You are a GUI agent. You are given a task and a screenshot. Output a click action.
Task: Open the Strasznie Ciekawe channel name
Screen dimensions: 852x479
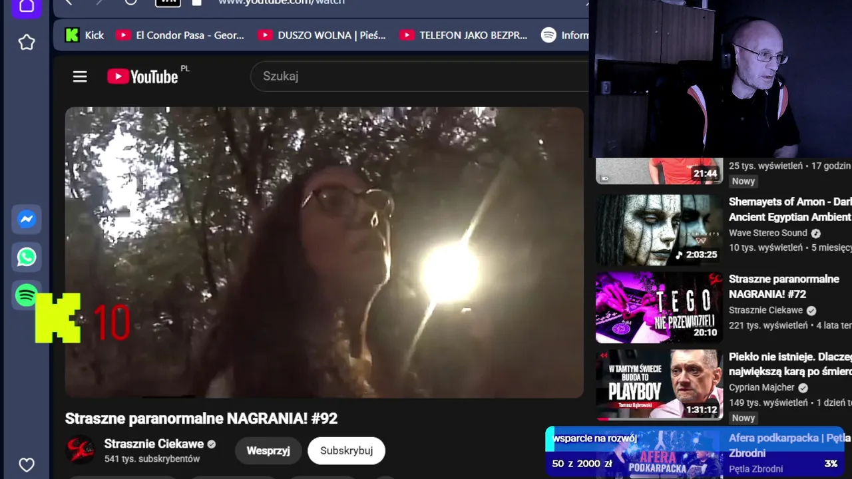pos(154,444)
